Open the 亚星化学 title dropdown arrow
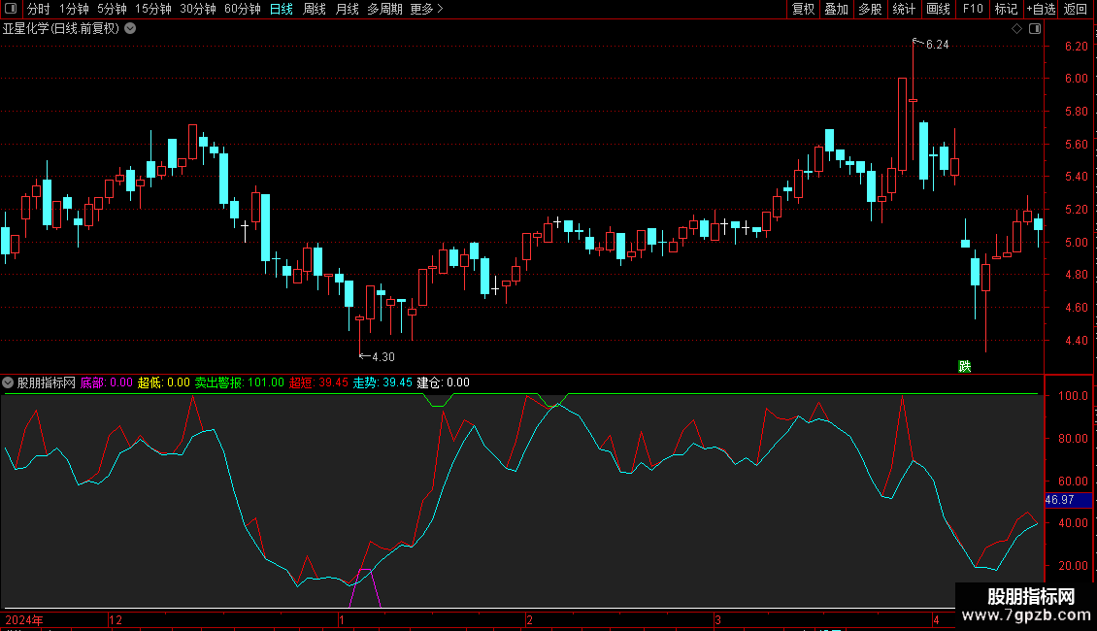Screen dimensions: 1097x631 click(x=130, y=29)
